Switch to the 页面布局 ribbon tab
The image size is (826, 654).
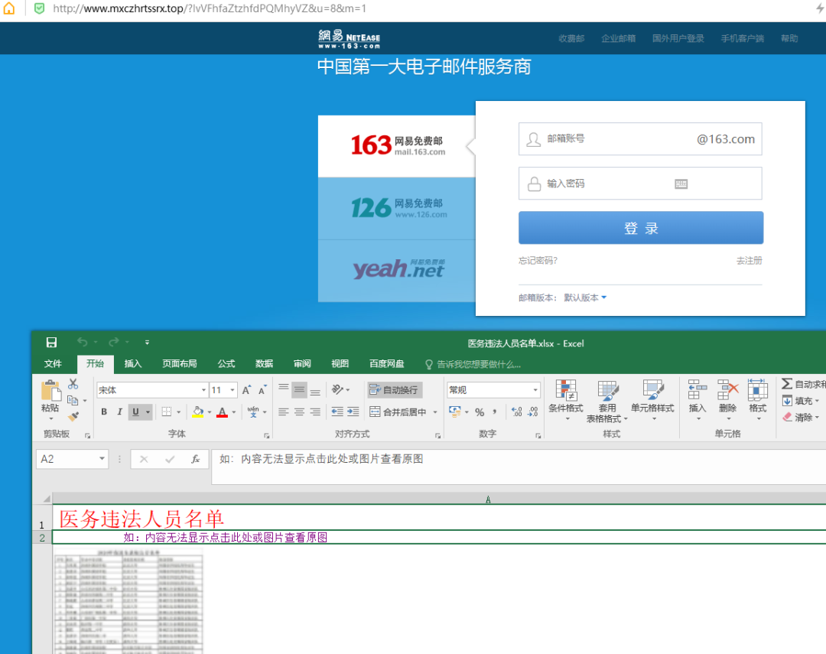pyautogui.click(x=180, y=363)
